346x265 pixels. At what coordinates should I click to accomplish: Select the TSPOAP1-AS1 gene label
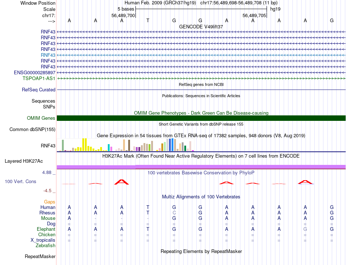point(39,78)
